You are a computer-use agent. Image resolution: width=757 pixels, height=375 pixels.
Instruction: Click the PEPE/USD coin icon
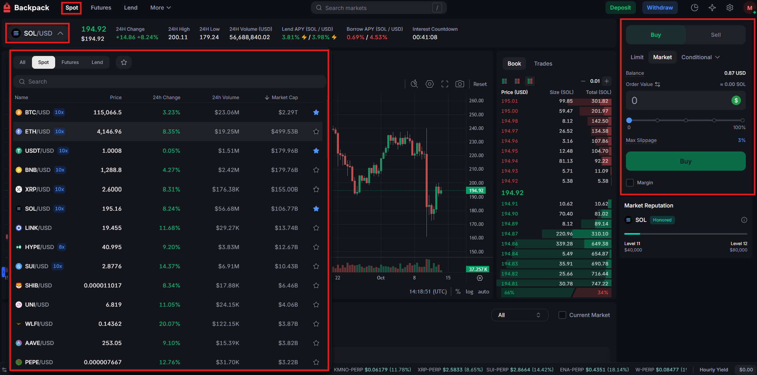click(x=19, y=362)
